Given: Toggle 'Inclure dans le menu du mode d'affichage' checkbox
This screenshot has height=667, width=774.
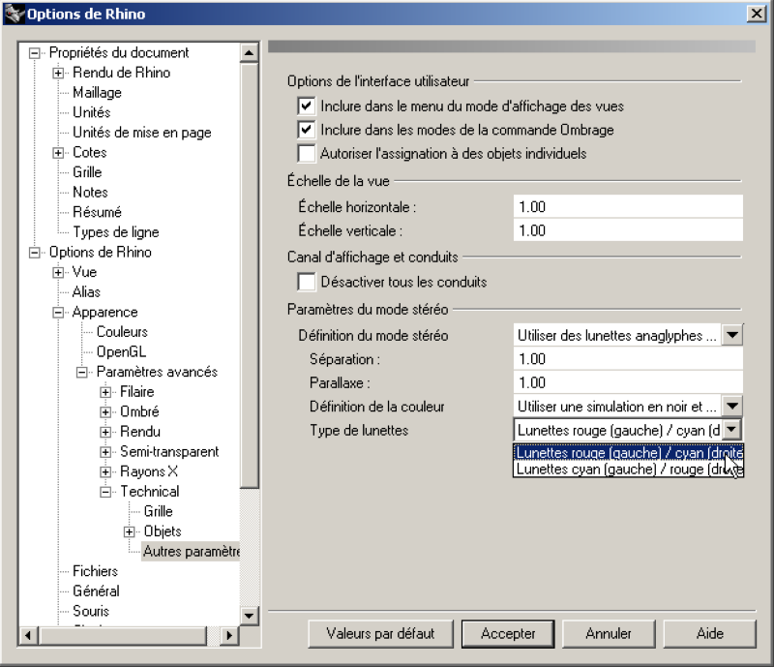Looking at the screenshot, I should pyautogui.click(x=306, y=106).
